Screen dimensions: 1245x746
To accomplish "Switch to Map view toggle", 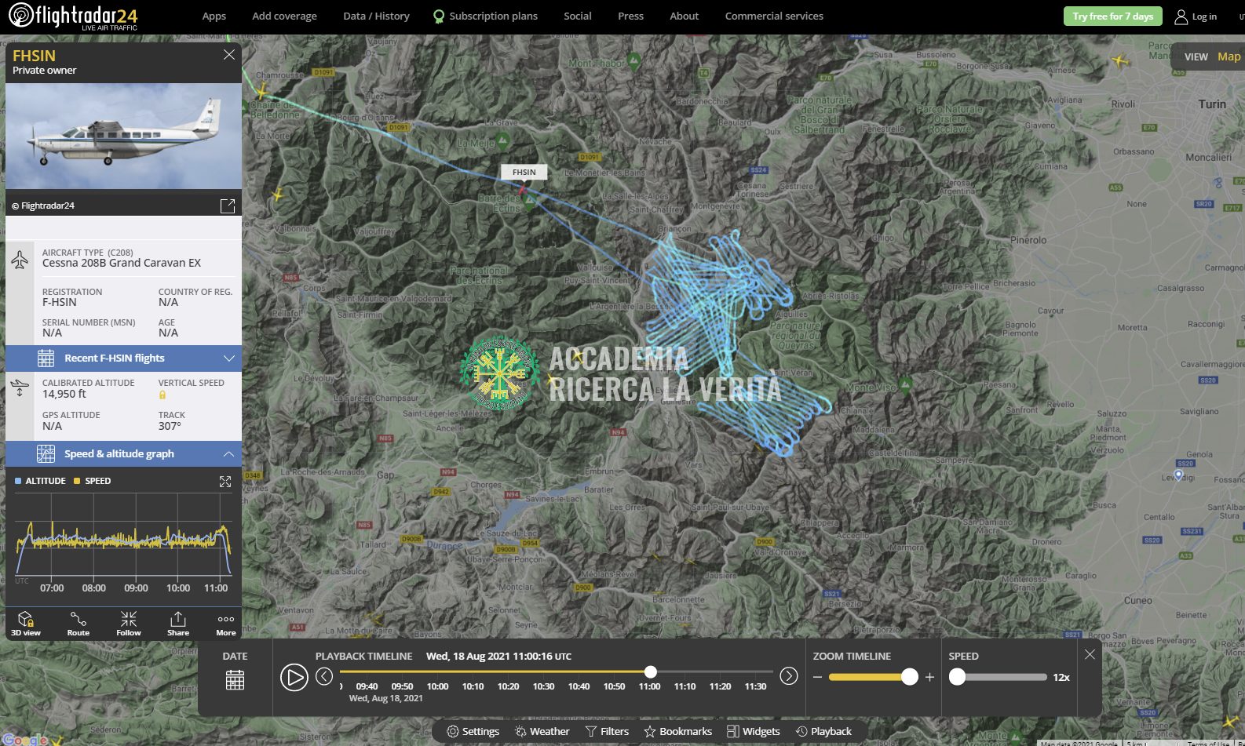I will tap(1229, 56).
